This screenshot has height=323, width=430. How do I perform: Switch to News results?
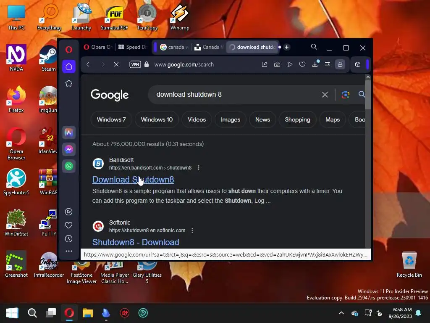(262, 119)
